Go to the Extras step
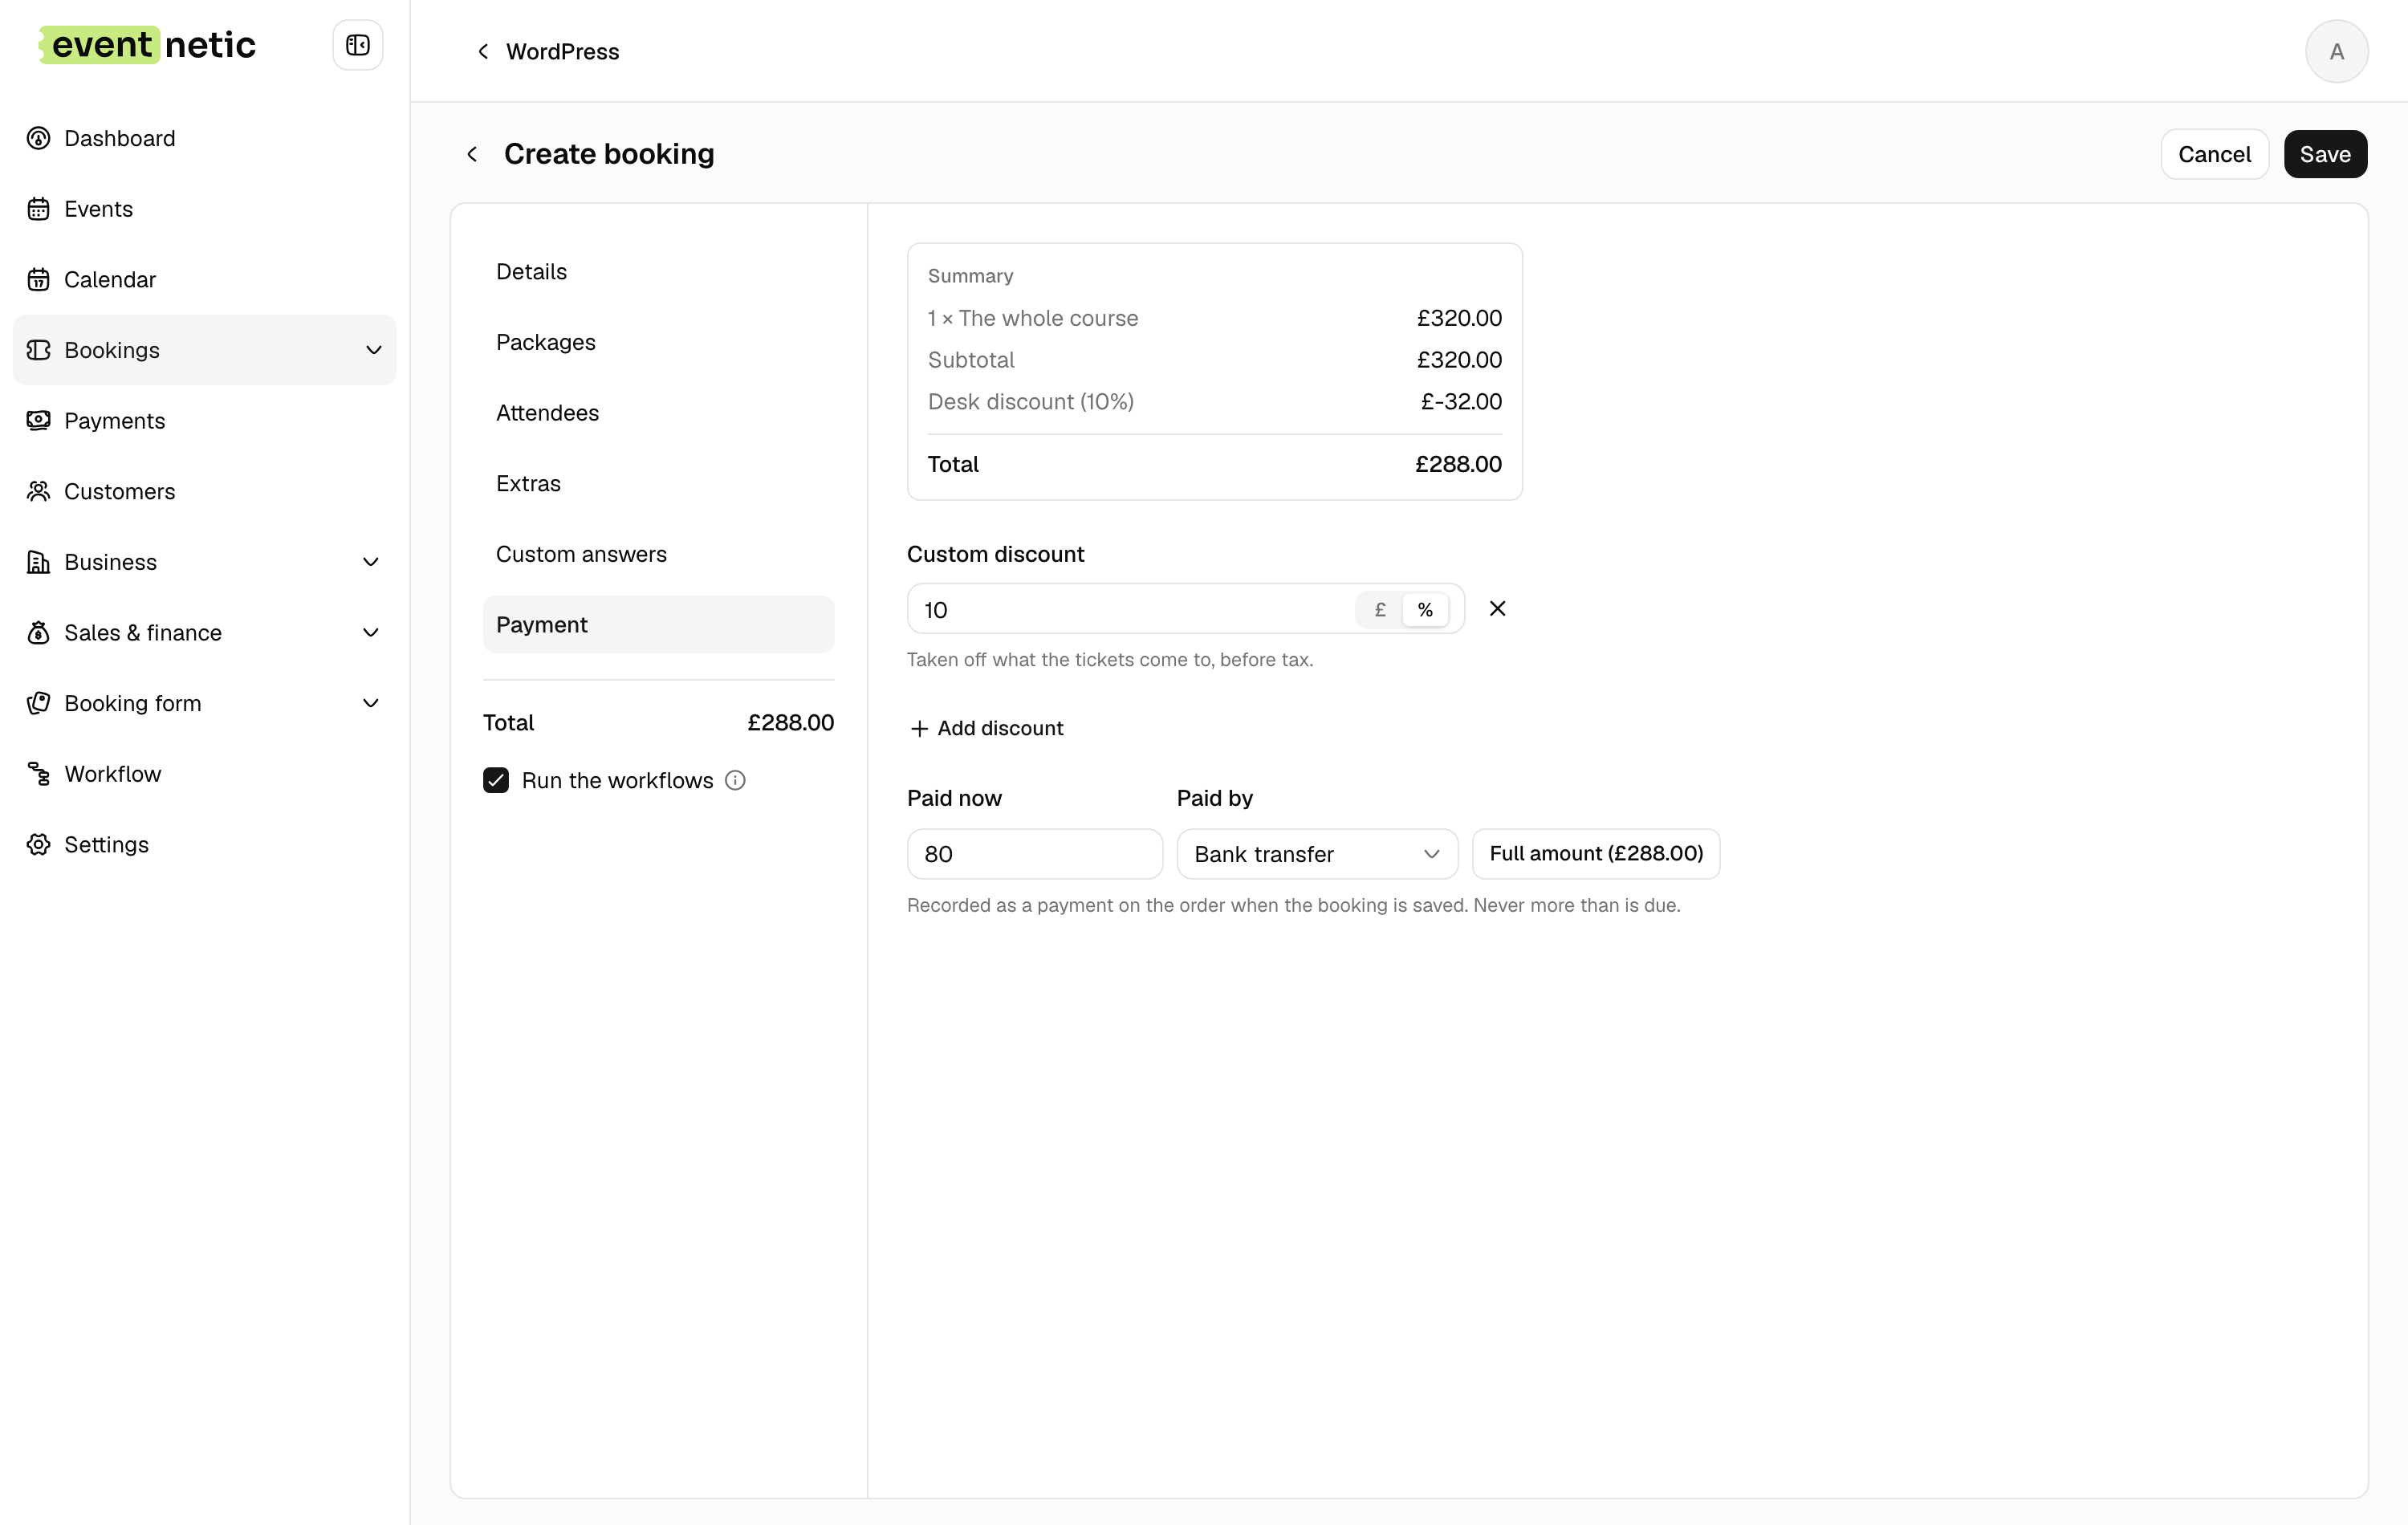 (x=658, y=483)
